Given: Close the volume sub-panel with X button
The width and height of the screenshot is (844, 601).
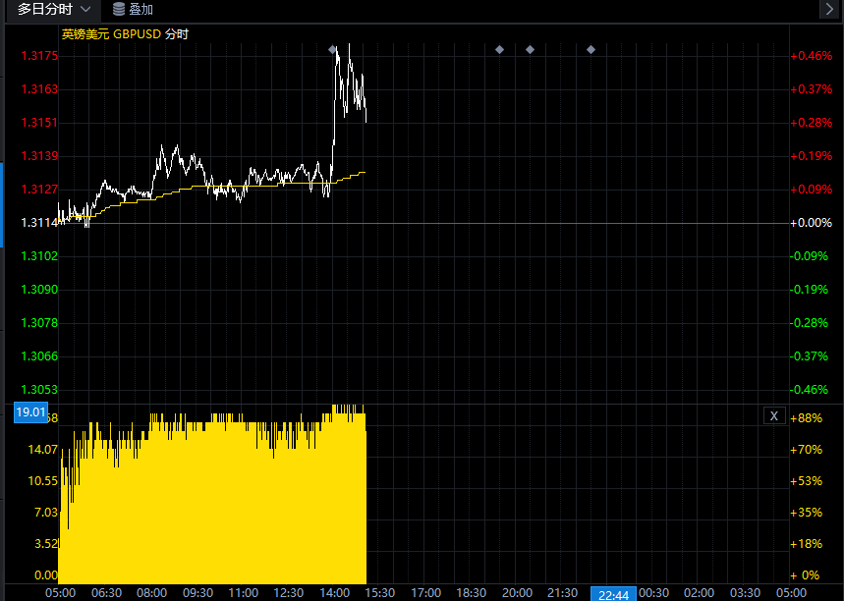Looking at the screenshot, I should [774, 416].
